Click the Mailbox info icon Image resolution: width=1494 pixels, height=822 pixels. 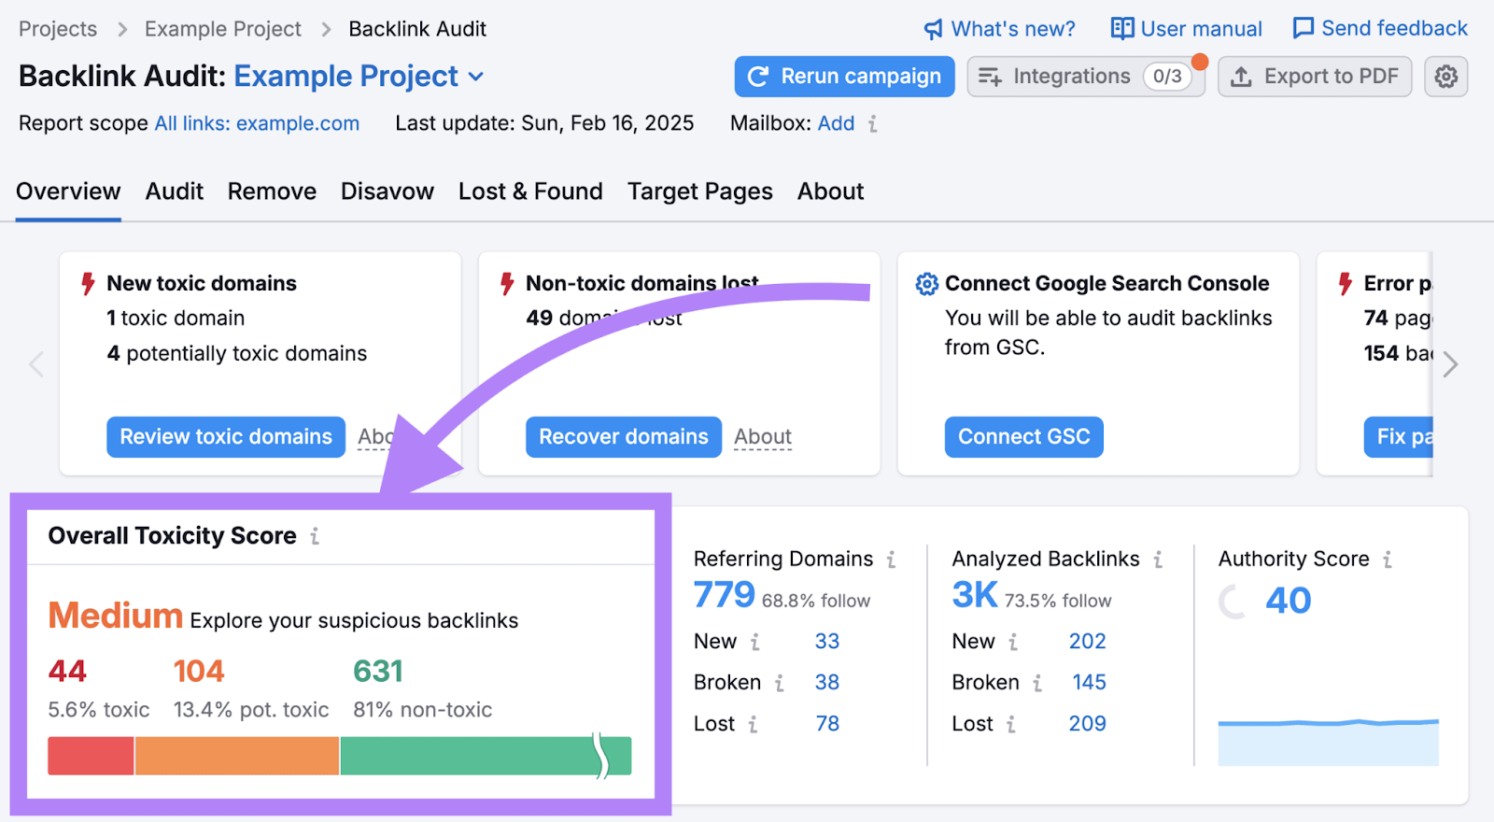pos(872,124)
